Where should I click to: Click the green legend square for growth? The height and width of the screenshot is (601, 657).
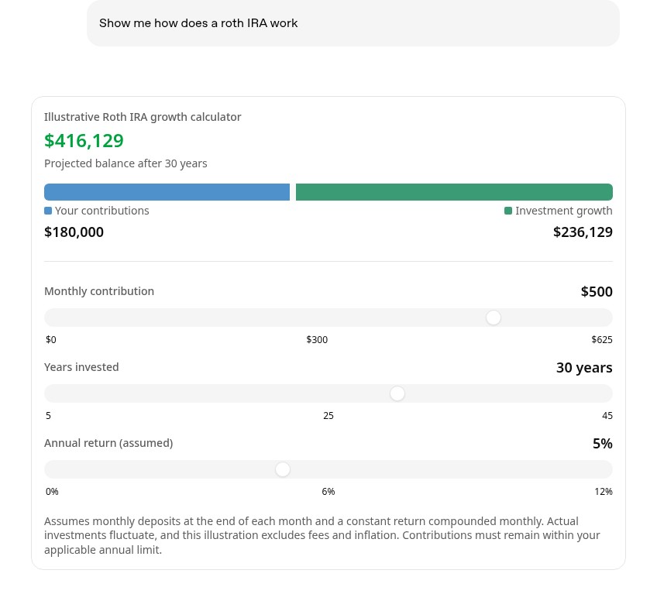click(x=508, y=211)
